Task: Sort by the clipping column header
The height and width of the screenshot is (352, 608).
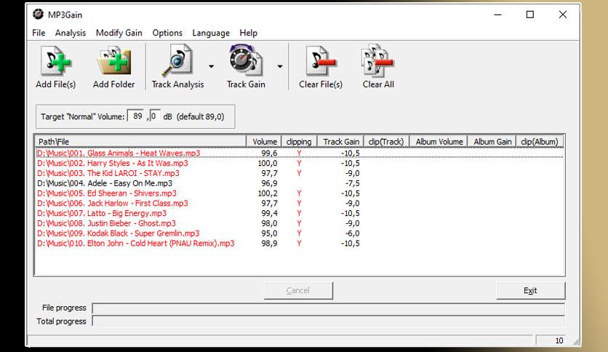Action: click(299, 142)
